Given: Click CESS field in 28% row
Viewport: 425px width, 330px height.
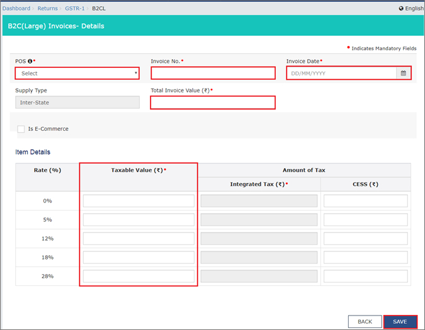Looking at the screenshot, I should (365, 276).
